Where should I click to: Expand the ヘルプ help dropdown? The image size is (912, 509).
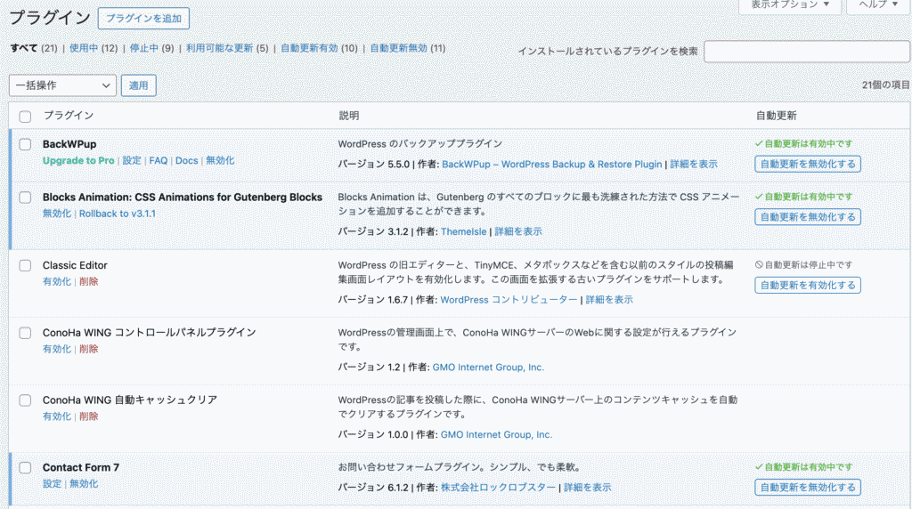point(878,5)
